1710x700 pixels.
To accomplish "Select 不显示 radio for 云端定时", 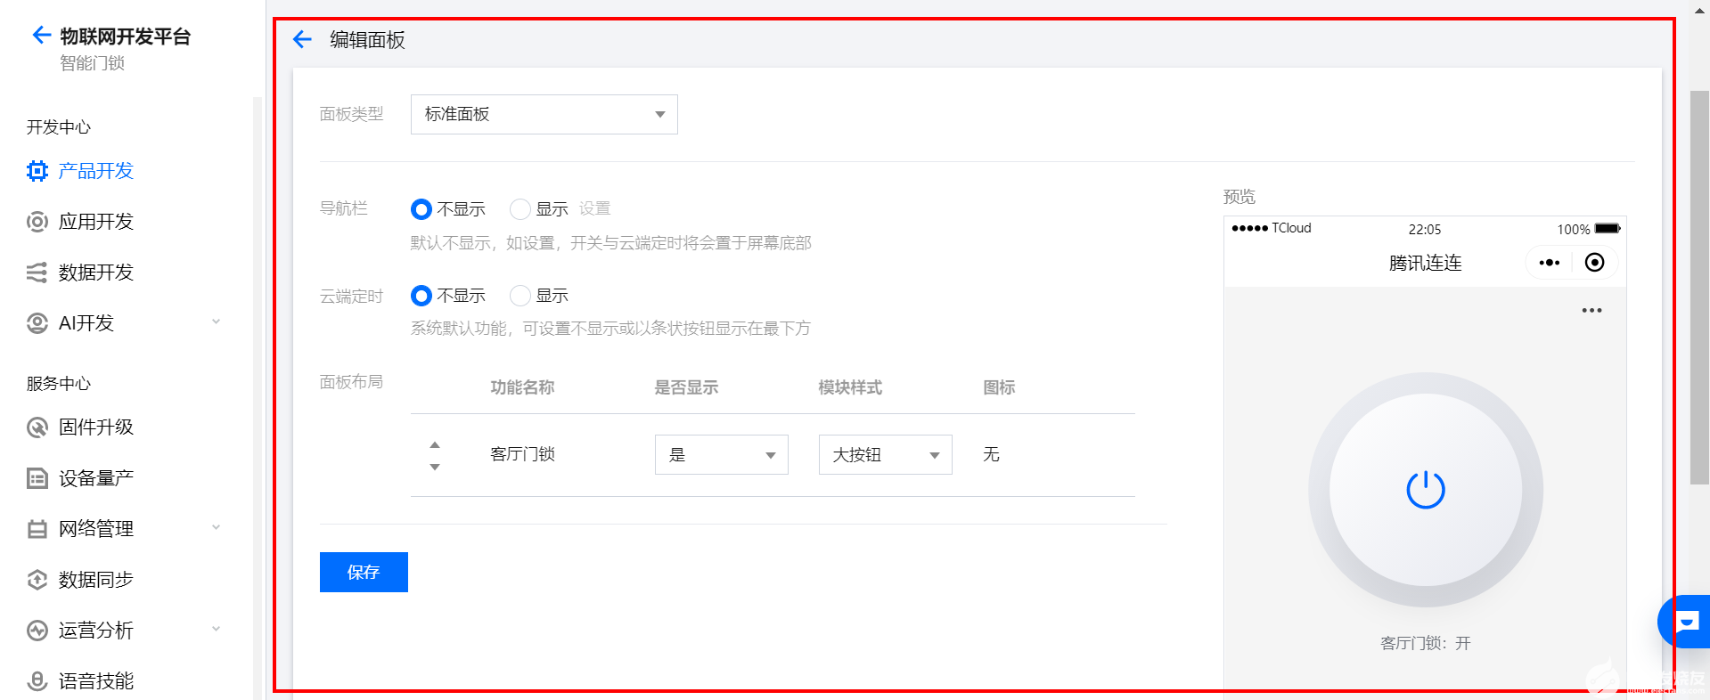I will coord(421,296).
